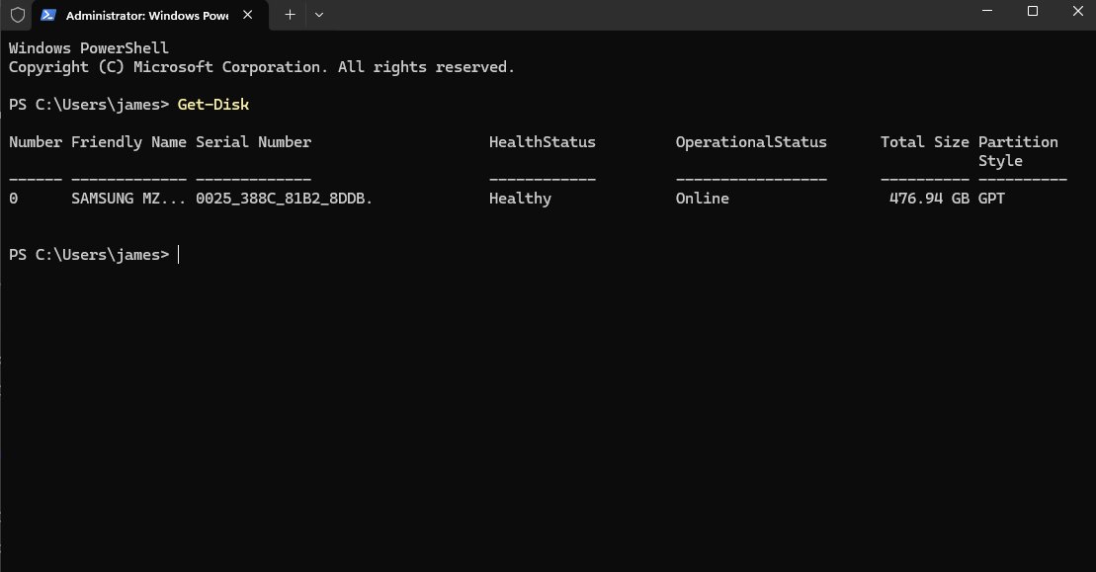Click the 'Total Size' column header
This screenshot has height=572, width=1096.
tap(925, 142)
